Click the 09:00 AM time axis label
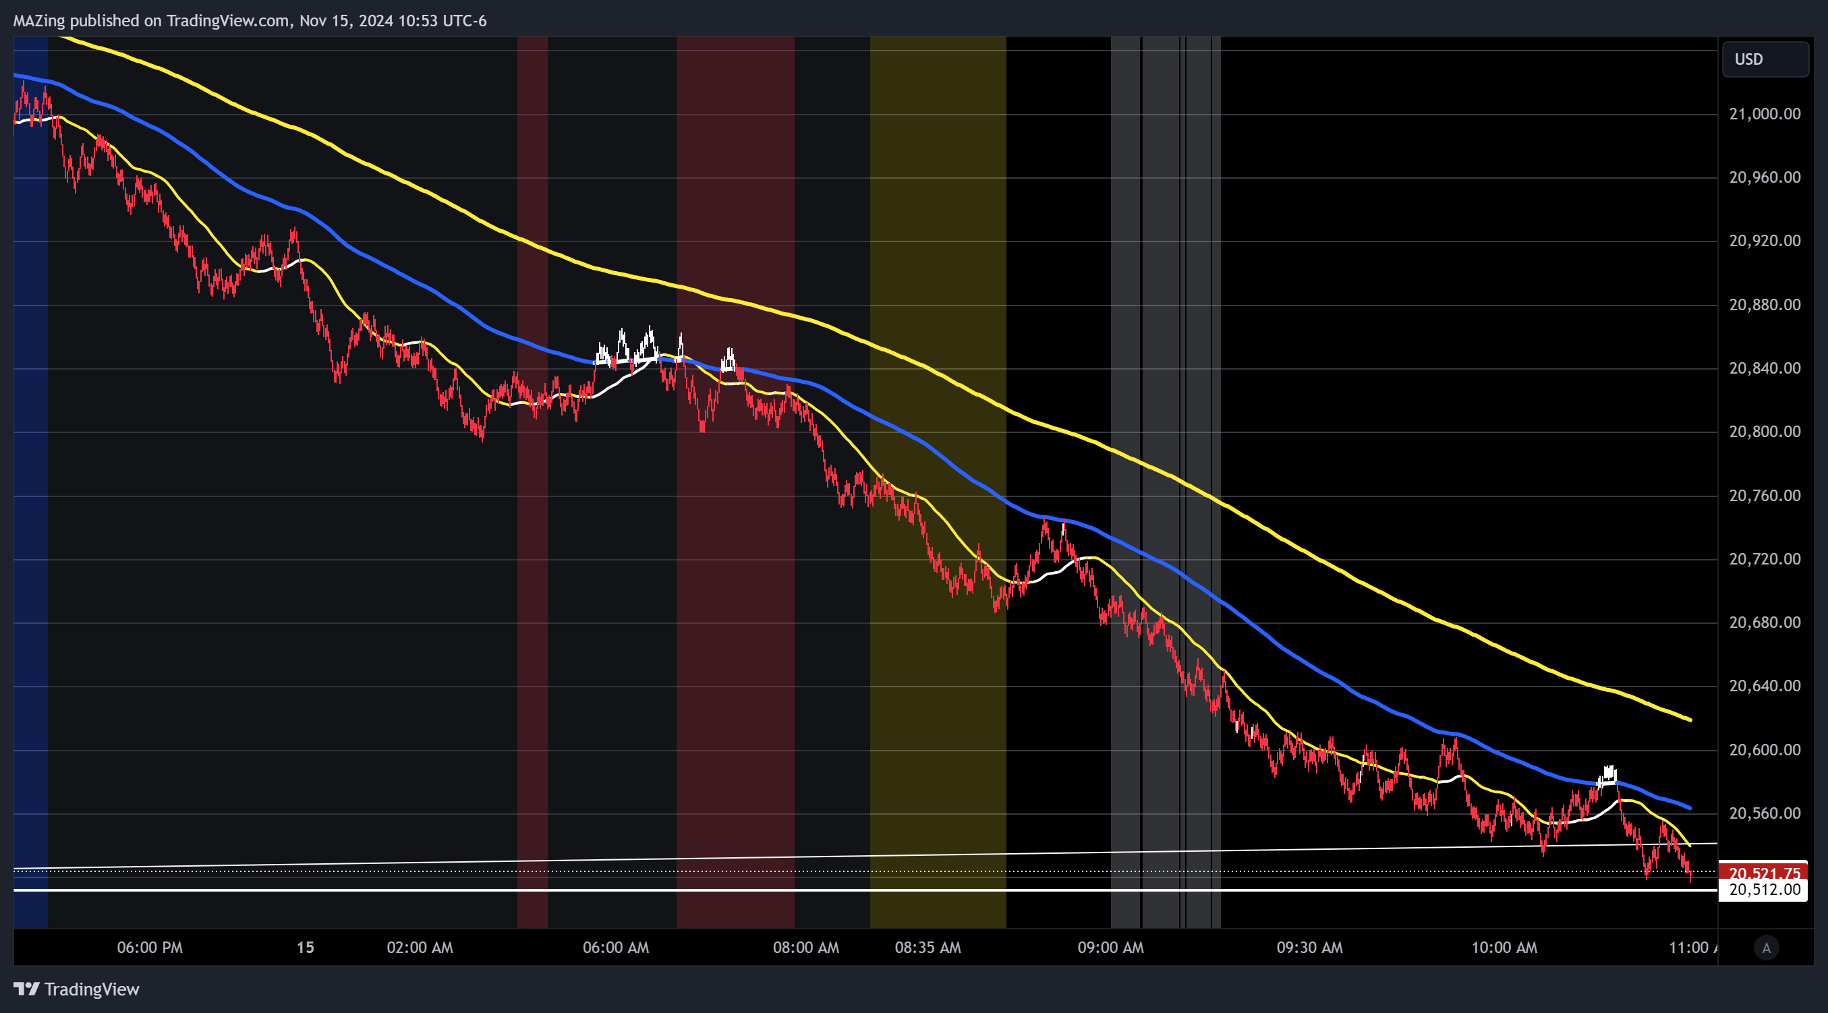Screen dimensions: 1828x1013 click(1110, 947)
